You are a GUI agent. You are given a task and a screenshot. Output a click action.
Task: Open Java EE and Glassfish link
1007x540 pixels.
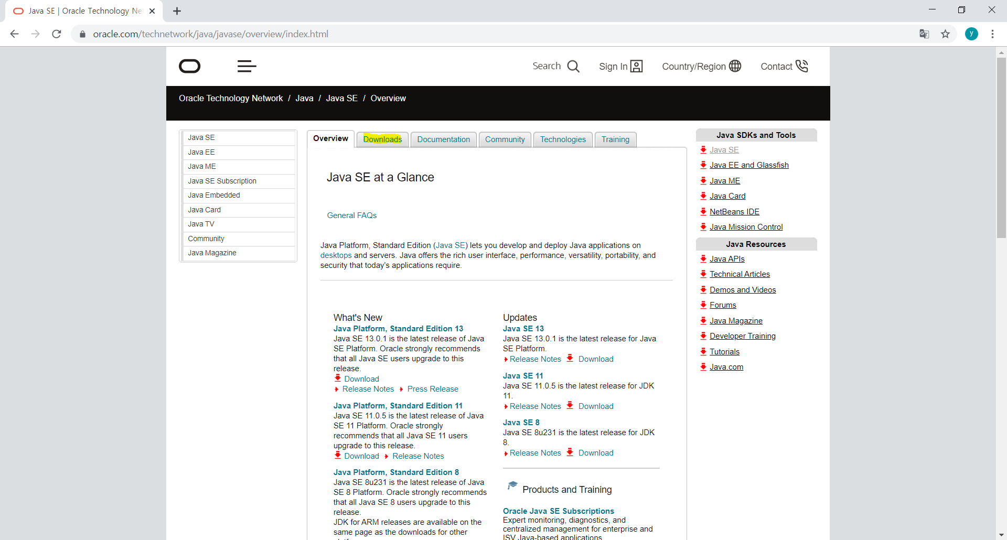click(x=749, y=165)
